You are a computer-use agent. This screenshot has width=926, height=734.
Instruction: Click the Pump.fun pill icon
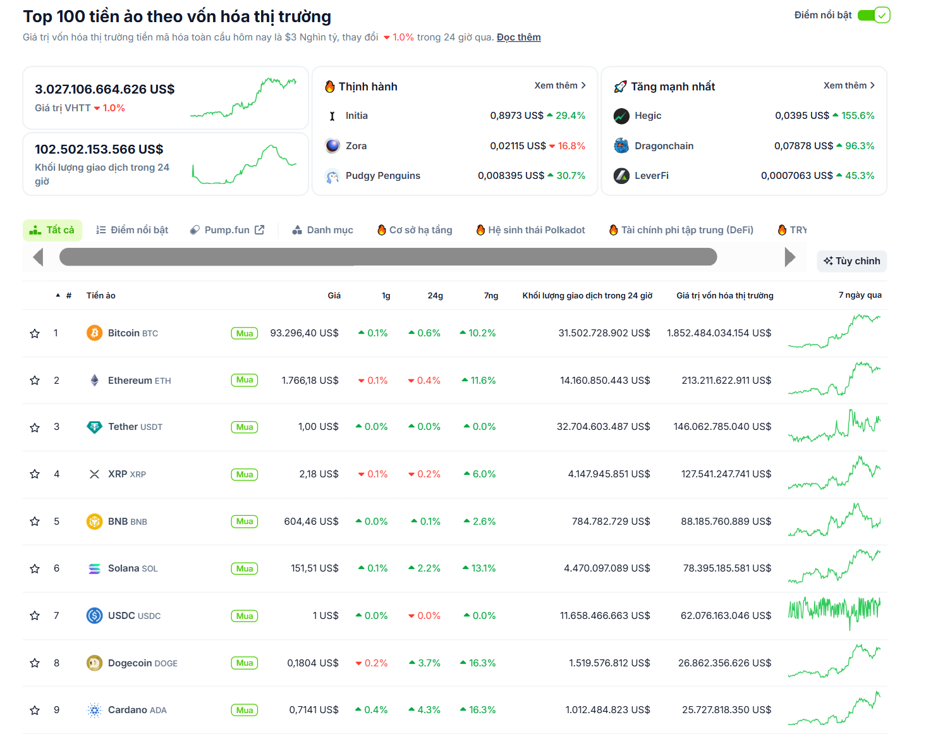(195, 230)
